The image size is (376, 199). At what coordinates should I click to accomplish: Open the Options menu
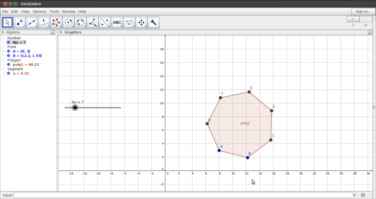click(39, 11)
